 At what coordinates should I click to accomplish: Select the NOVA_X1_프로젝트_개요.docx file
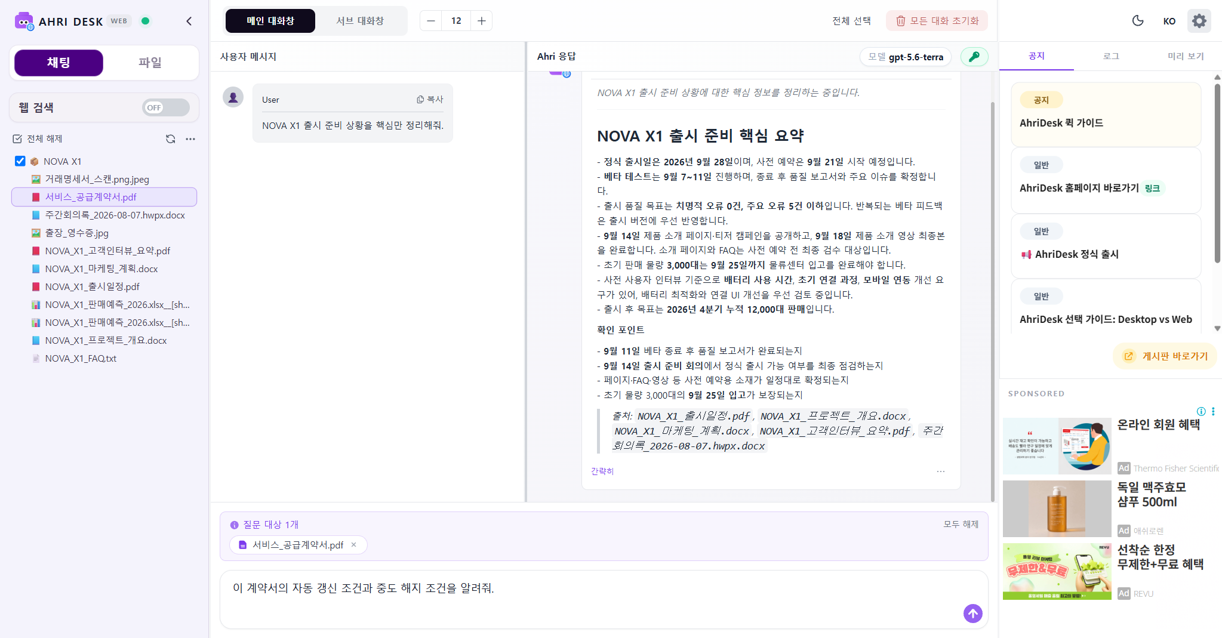[106, 340]
